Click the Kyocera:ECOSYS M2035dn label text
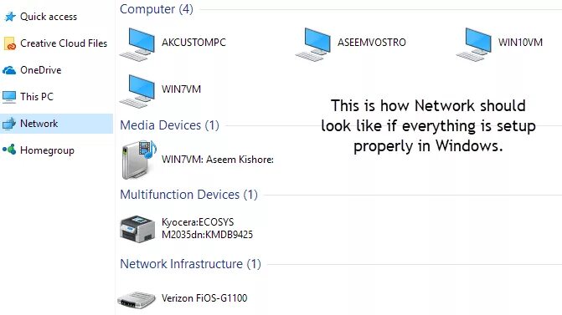Image resolution: width=562 pixels, height=315 pixels. pos(207,228)
